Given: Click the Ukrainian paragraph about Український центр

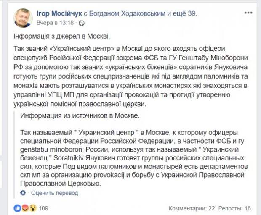Looking at the screenshot, I should pos(130,76).
